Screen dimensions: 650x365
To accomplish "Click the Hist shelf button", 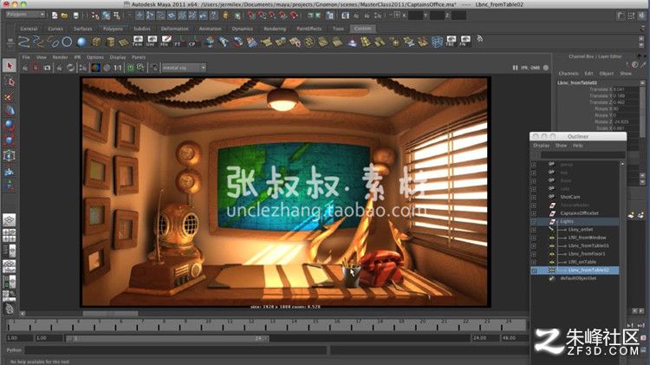I will point(165,42).
